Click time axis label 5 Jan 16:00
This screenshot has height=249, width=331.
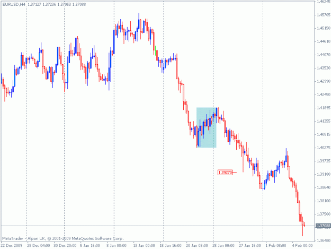click(x=90, y=245)
